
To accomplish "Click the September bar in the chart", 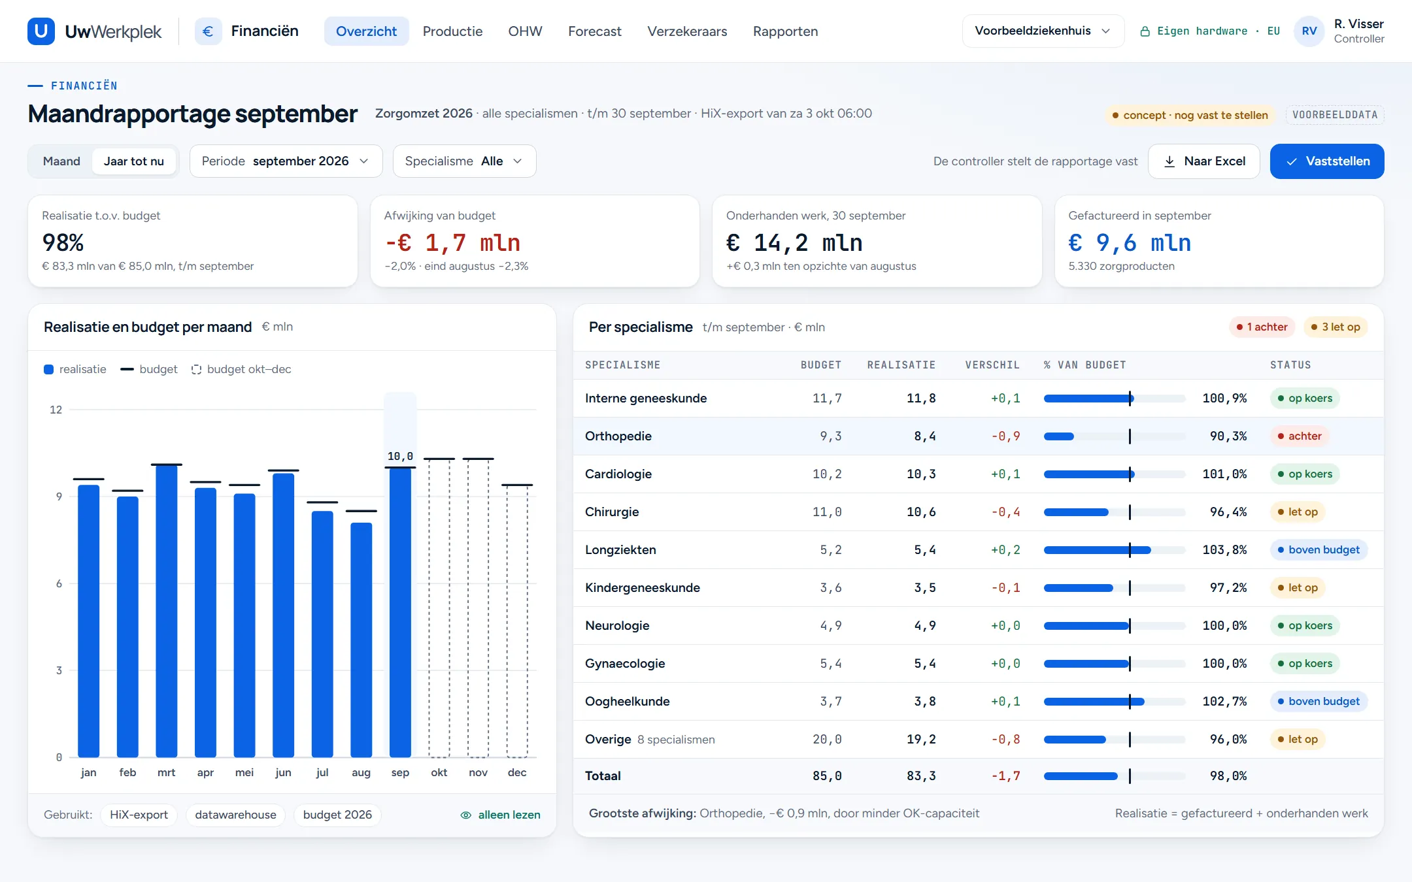I will pyautogui.click(x=400, y=612).
